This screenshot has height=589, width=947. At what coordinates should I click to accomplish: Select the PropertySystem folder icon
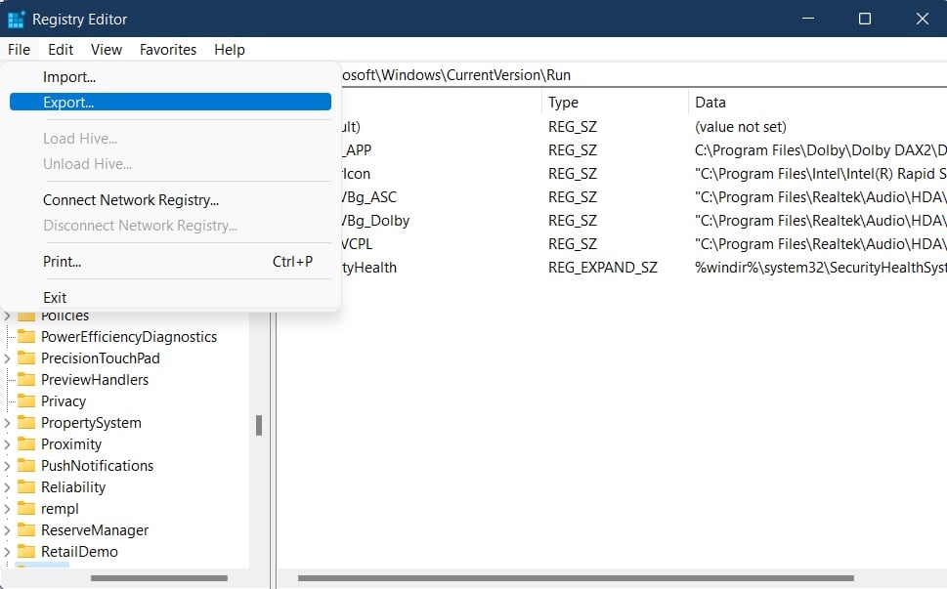coord(26,422)
